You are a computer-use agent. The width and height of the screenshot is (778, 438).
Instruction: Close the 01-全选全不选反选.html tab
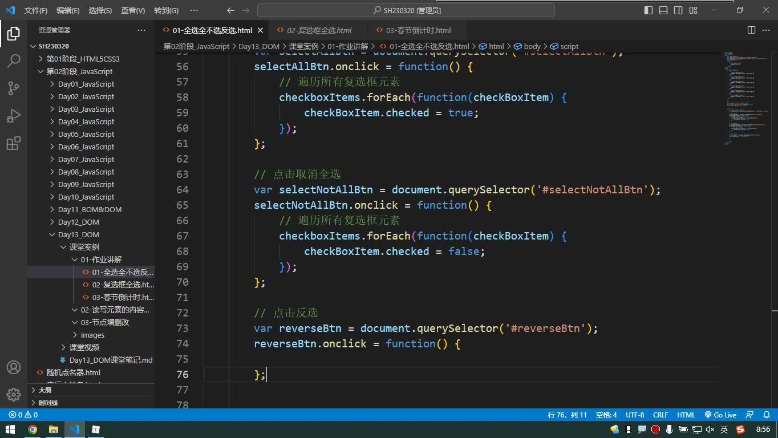(x=260, y=30)
